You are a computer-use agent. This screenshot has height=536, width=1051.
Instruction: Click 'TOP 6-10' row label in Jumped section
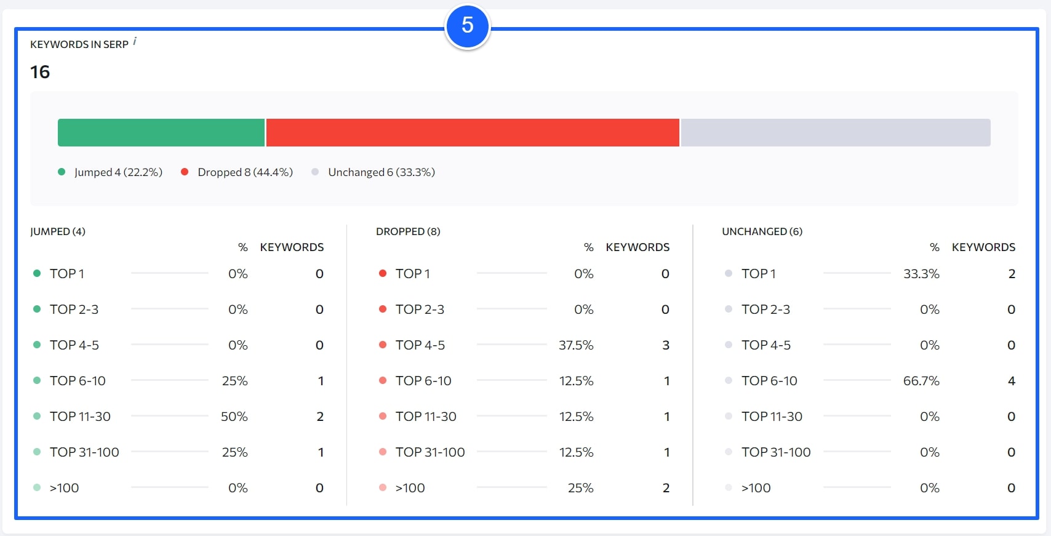coord(78,381)
